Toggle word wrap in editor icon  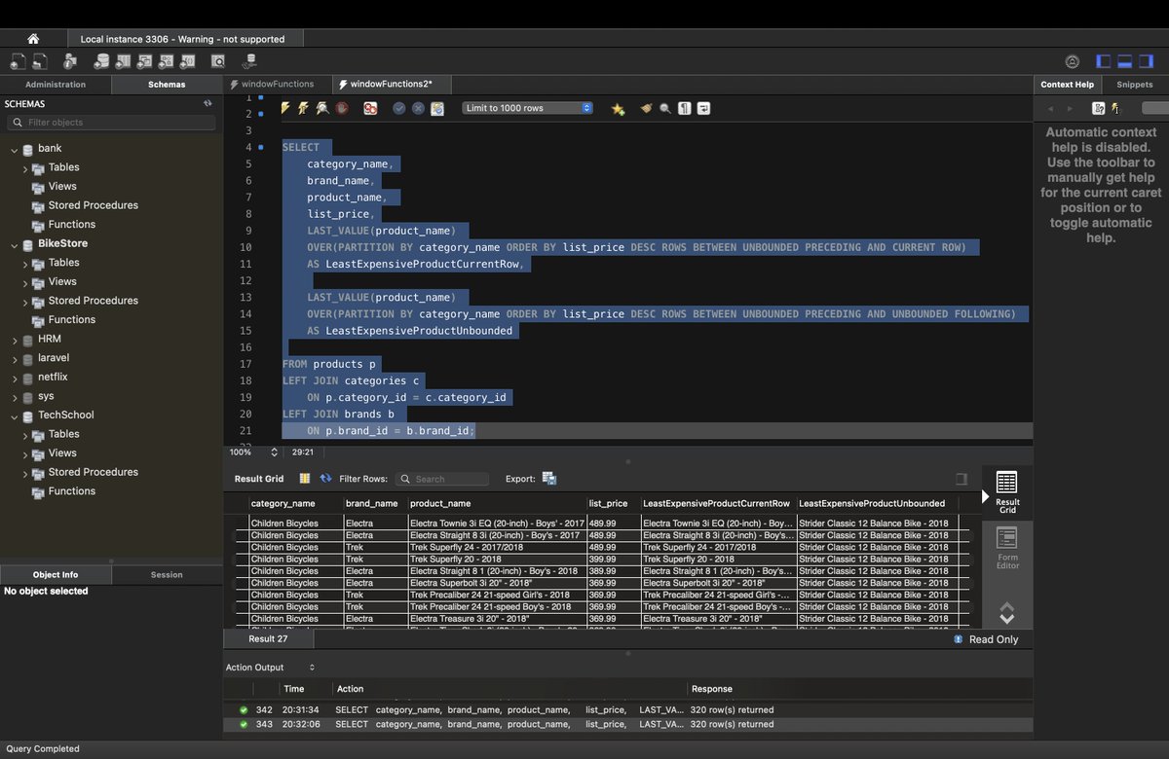click(x=703, y=108)
